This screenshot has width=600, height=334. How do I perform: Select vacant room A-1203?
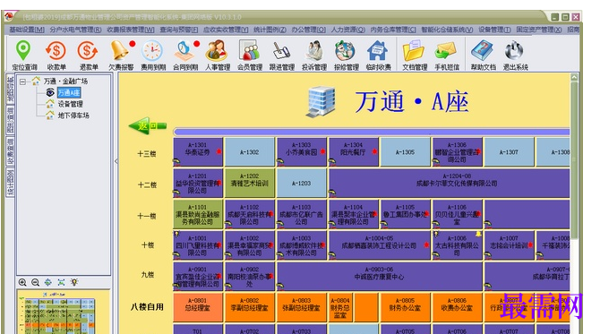pos(302,184)
